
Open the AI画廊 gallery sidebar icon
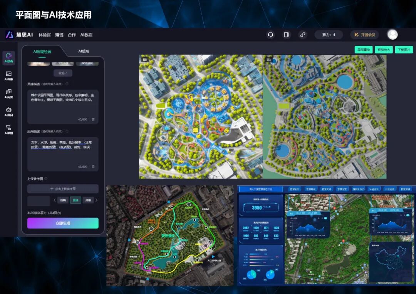click(9, 76)
